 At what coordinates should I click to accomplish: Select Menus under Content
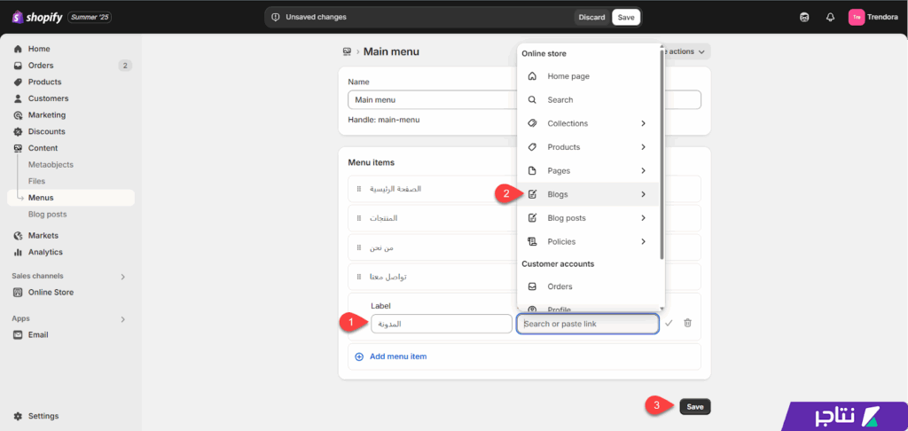pyautogui.click(x=71, y=198)
